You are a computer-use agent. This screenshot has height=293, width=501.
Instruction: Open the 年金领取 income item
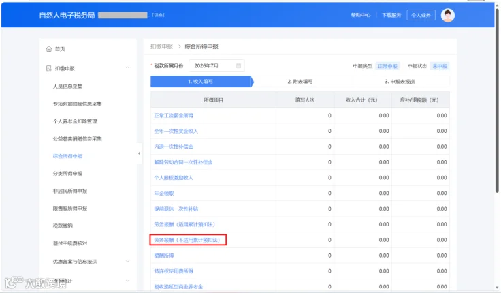(164, 194)
